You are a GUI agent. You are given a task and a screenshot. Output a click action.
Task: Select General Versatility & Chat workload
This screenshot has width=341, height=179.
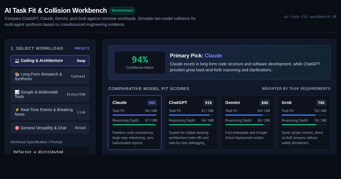[50, 128]
